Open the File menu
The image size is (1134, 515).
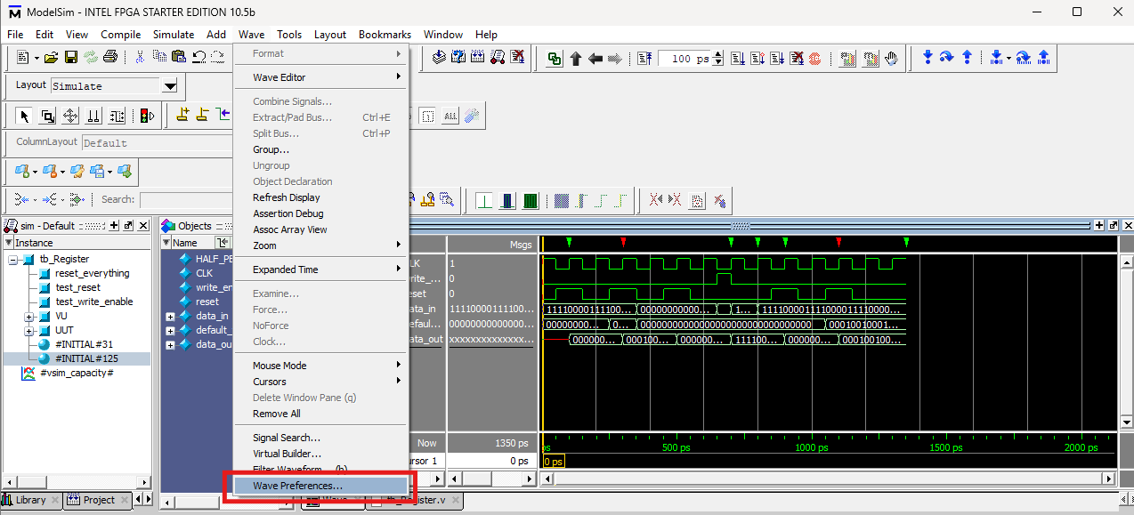point(15,35)
